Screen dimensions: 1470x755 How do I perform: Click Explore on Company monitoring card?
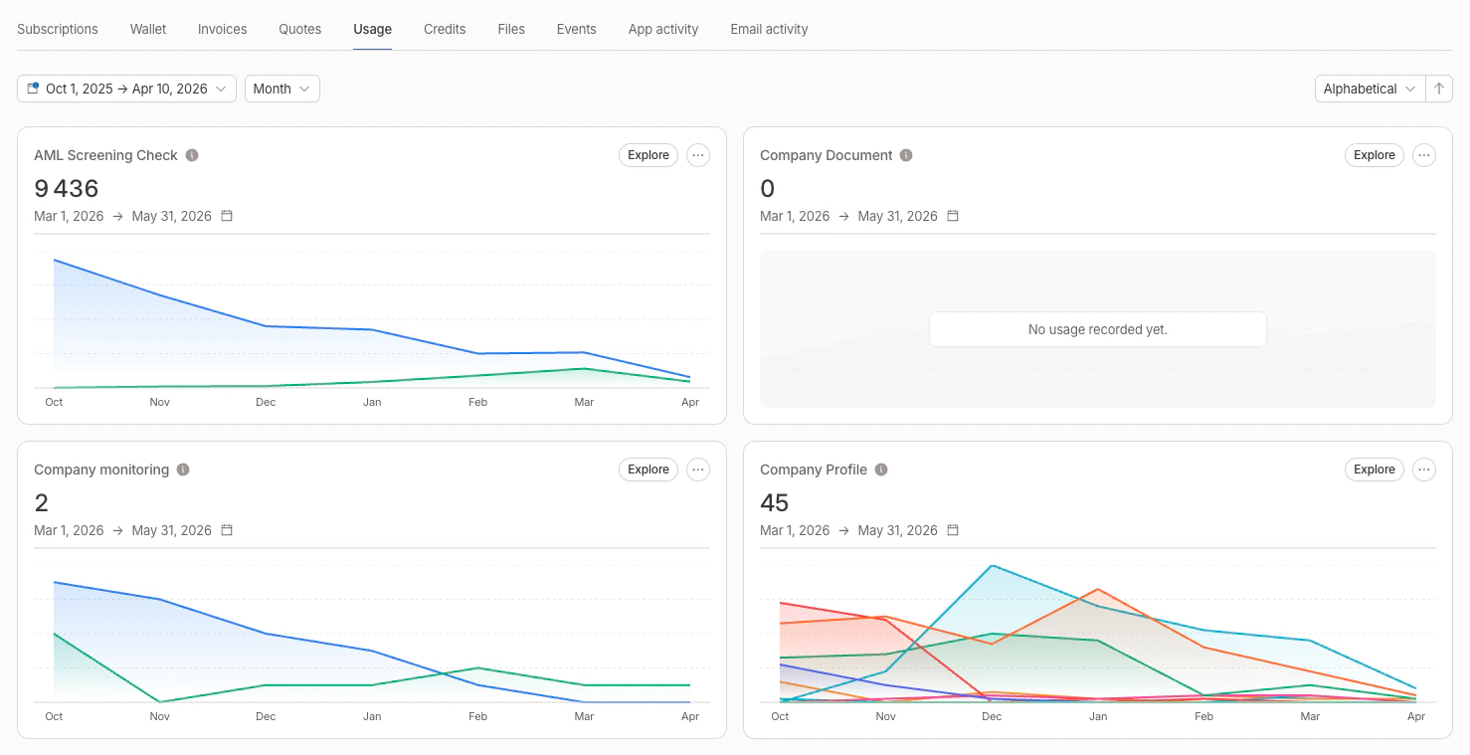[x=648, y=470]
